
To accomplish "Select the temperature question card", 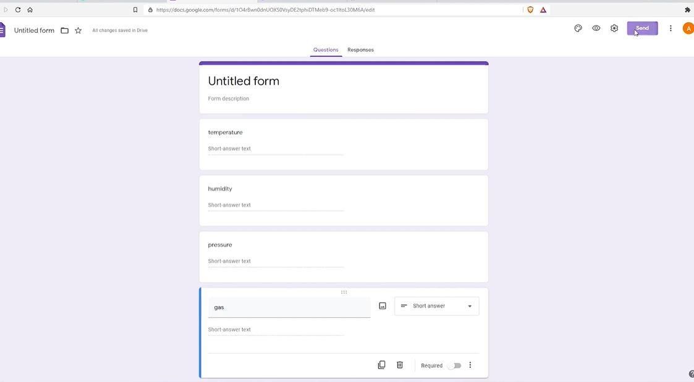I will [344, 144].
